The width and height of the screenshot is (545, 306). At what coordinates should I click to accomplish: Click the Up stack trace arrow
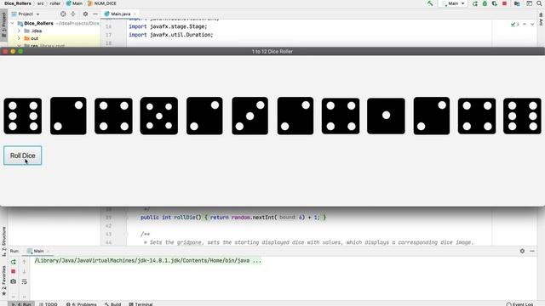pos(24,262)
